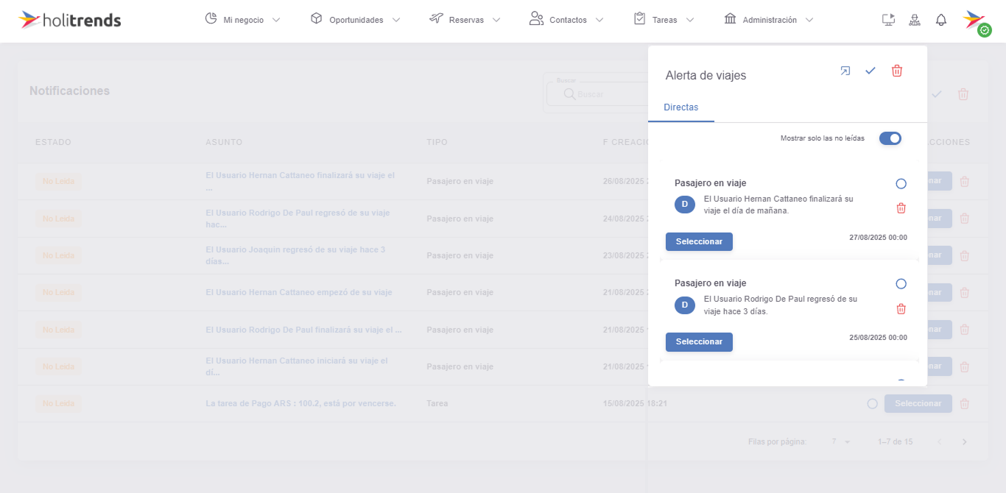Open alerts in new window via external link icon
Viewport: 1006px width, 493px height.
pos(845,71)
